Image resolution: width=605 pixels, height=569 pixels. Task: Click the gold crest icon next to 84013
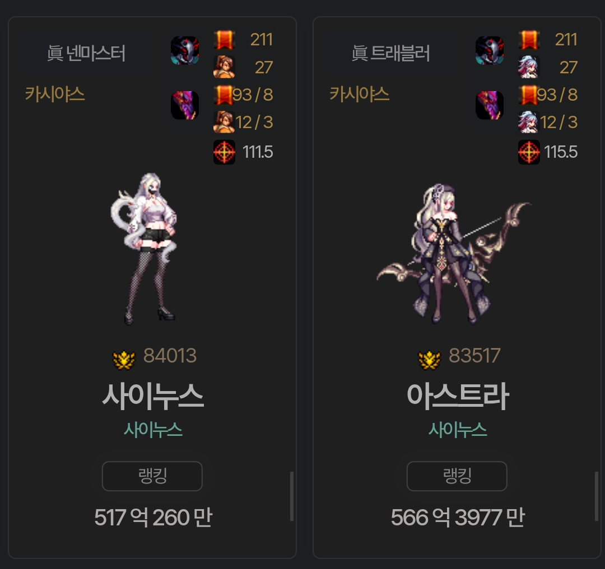point(124,360)
